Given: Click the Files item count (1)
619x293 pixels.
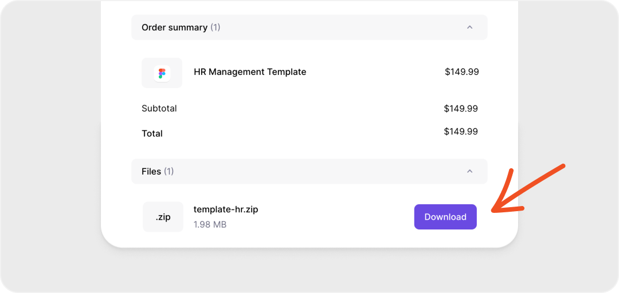Looking at the screenshot, I should point(169,171).
